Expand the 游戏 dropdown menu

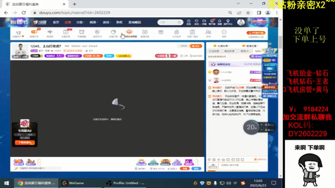(x=107, y=22)
